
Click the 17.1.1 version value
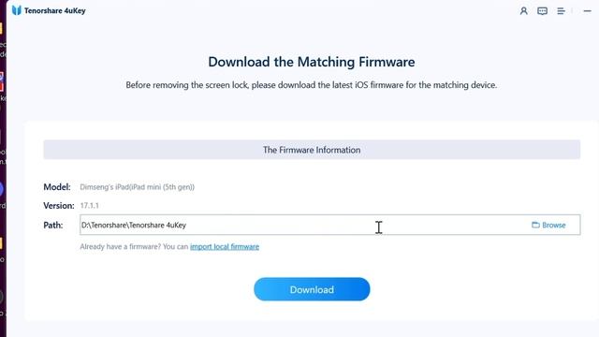[x=90, y=206]
